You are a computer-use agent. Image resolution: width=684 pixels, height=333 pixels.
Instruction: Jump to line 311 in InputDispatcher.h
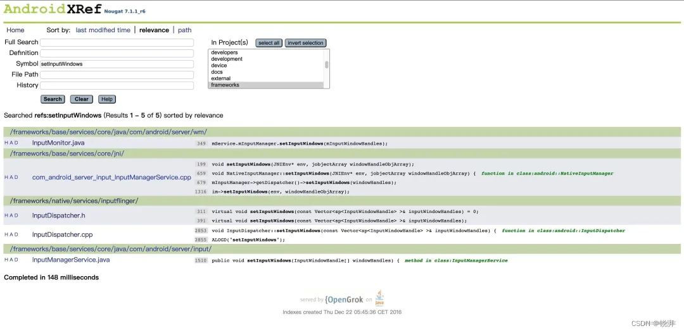pyautogui.click(x=201, y=212)
